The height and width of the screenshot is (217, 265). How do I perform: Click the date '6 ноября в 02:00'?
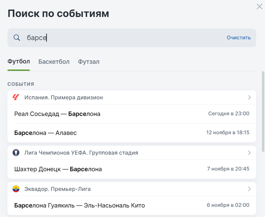228,205
